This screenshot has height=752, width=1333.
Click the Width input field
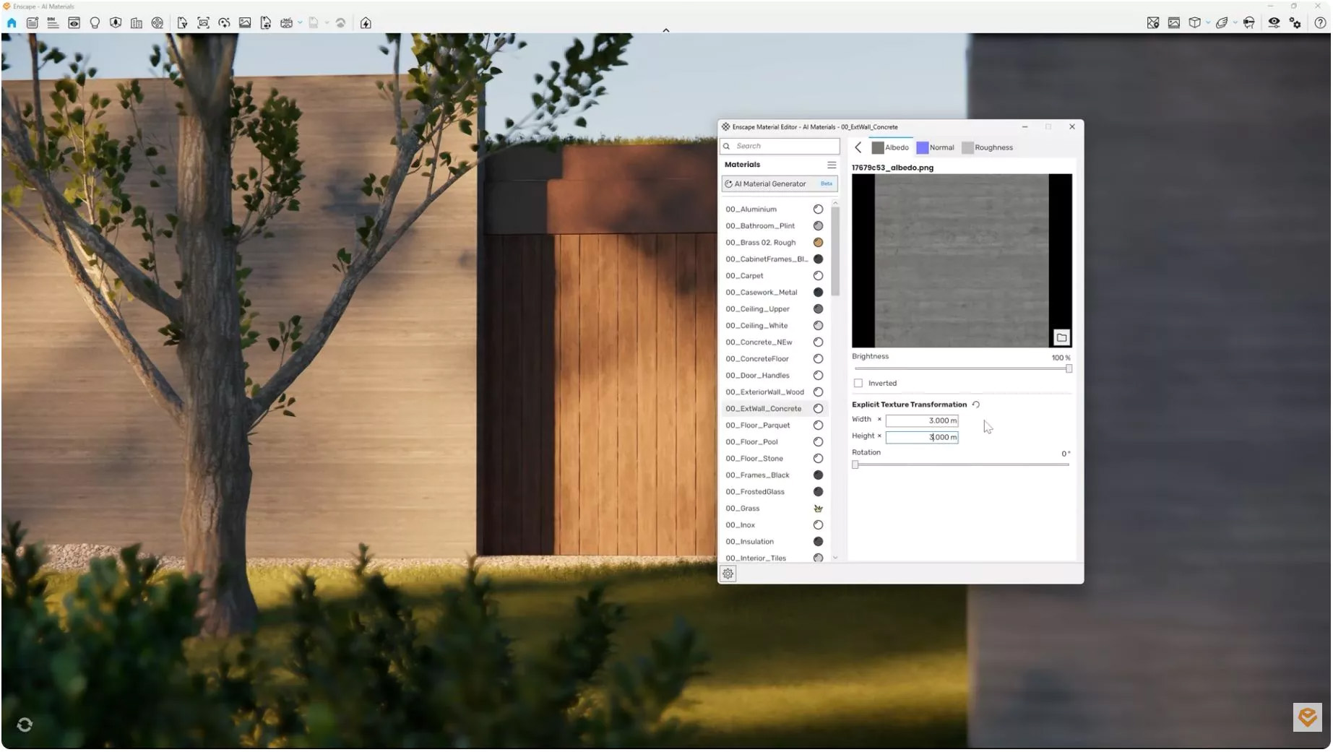(x=922, y=420)
